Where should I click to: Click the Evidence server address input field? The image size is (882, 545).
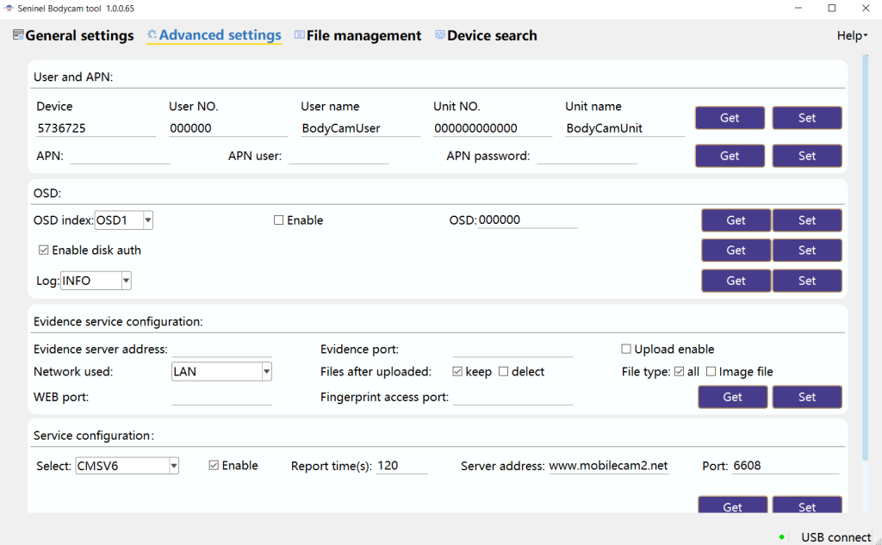coord(221,350)
